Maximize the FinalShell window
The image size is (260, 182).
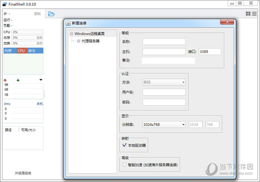point(240,3)
